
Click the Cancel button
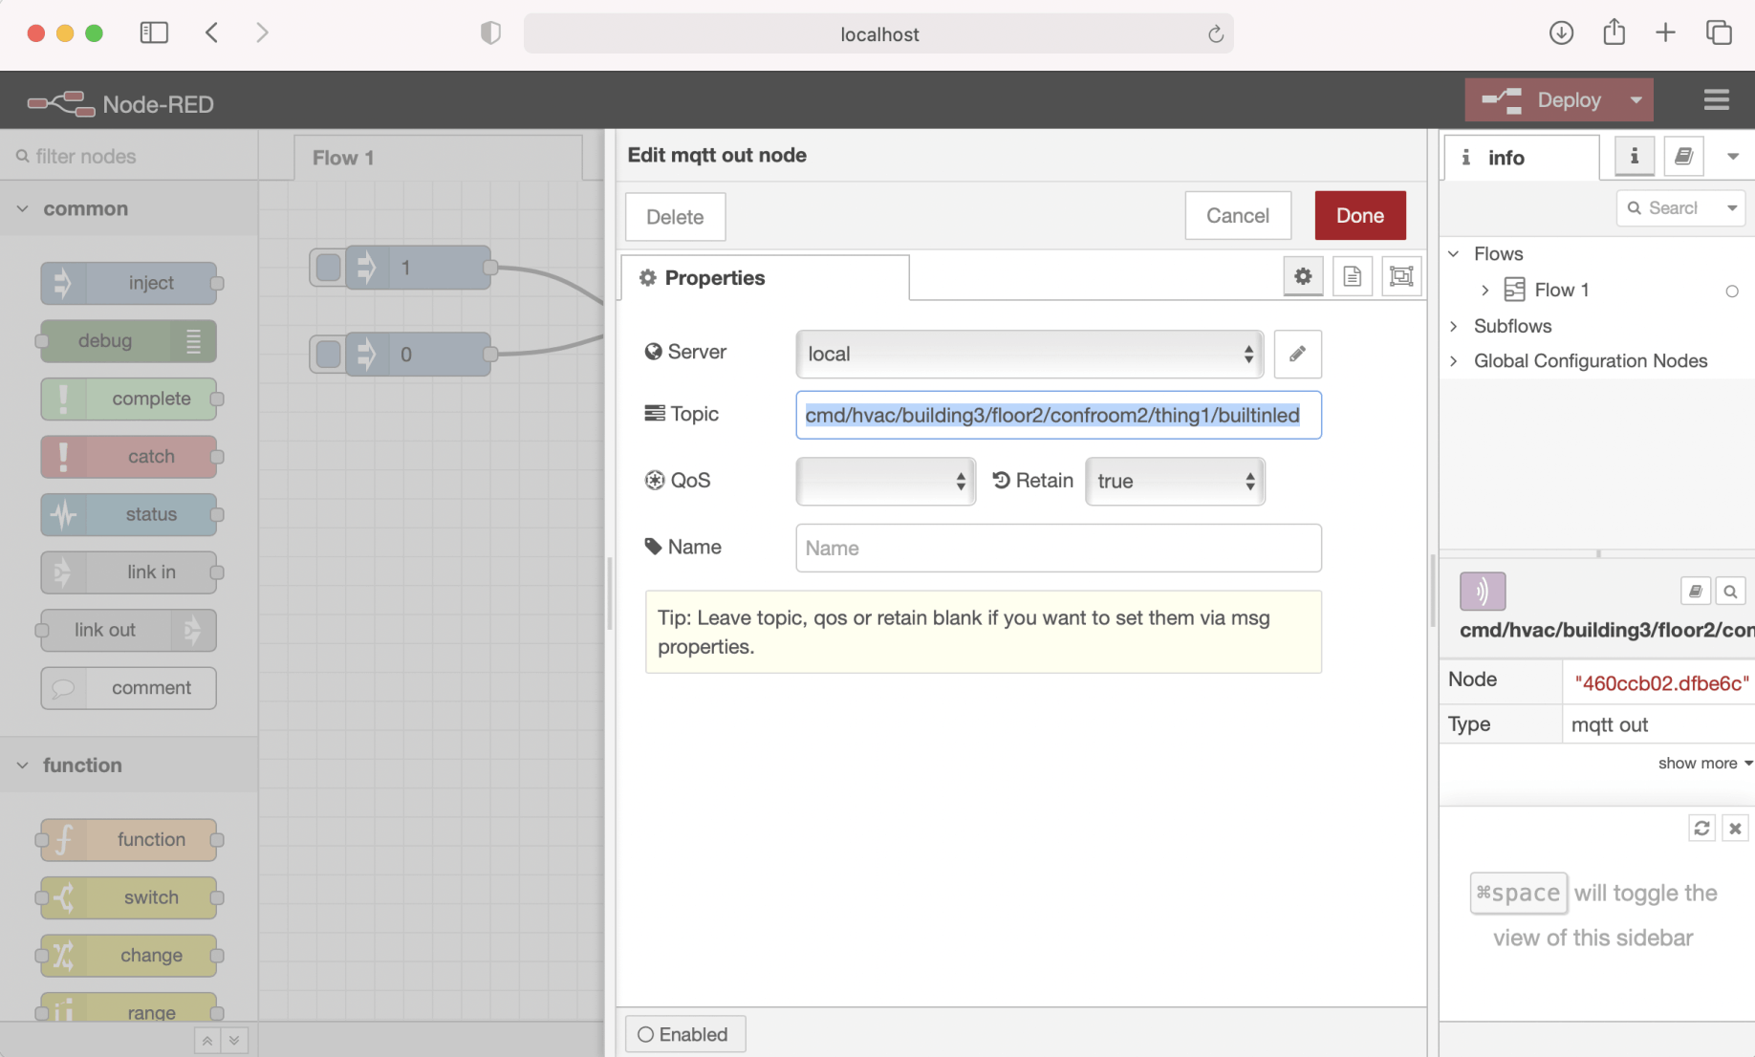[1237, 216]
